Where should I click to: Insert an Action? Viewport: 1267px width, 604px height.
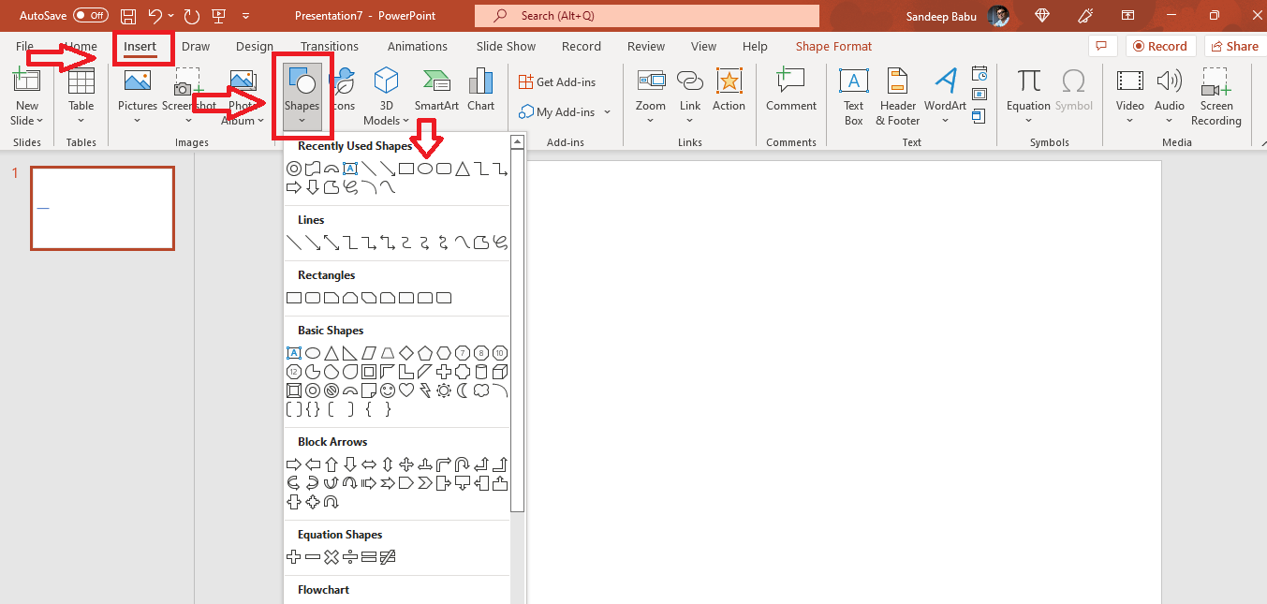(x=729, y=91)
